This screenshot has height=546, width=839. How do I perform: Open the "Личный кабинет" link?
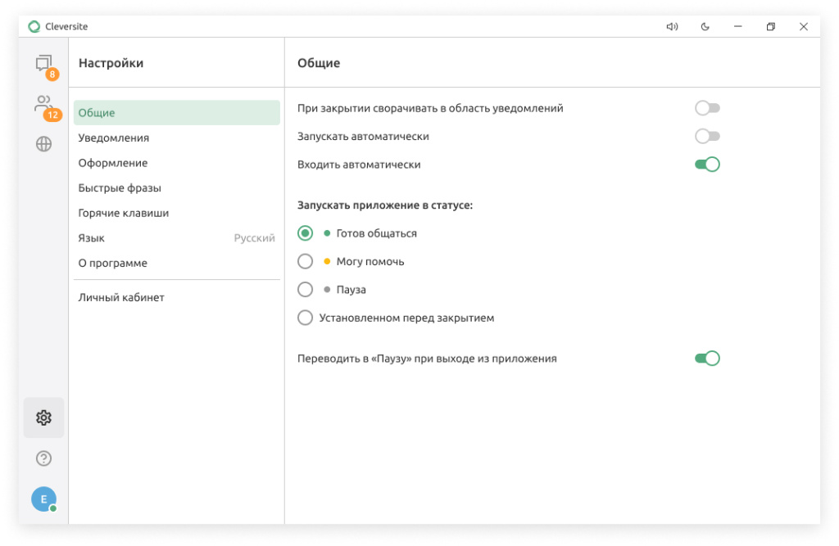tap(121, 298)
